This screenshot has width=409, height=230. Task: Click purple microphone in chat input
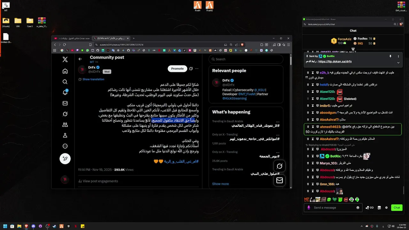pyautogui.click(x=309, y=208)
